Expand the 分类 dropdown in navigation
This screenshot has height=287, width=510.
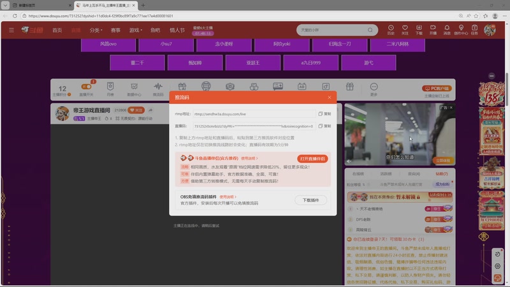[96, 30]
